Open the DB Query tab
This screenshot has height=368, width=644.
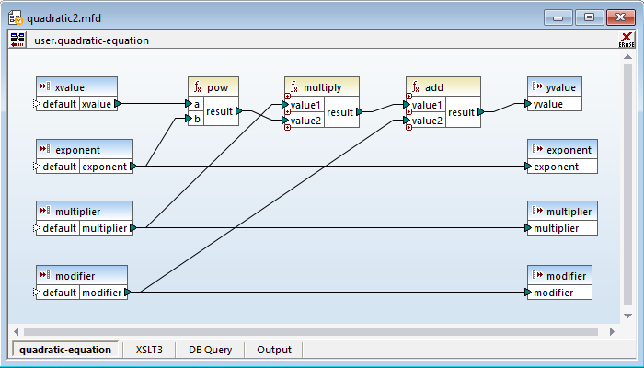pos(211,350)
